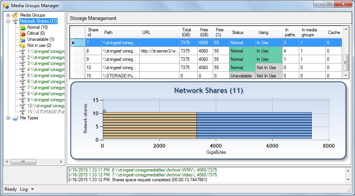Click the tree horizontal scrollbar right arrow
The width and height of the screenshot is (355, 196).
61,162
